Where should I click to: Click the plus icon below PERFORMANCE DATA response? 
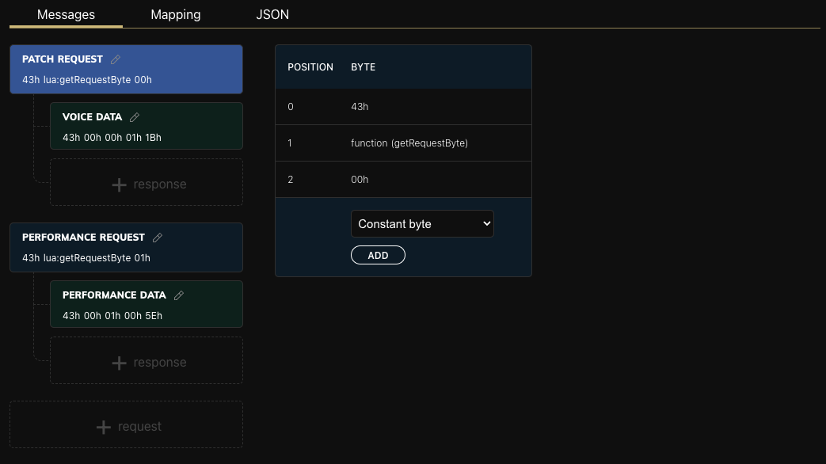pyautogui.click(x=119, y=362)
